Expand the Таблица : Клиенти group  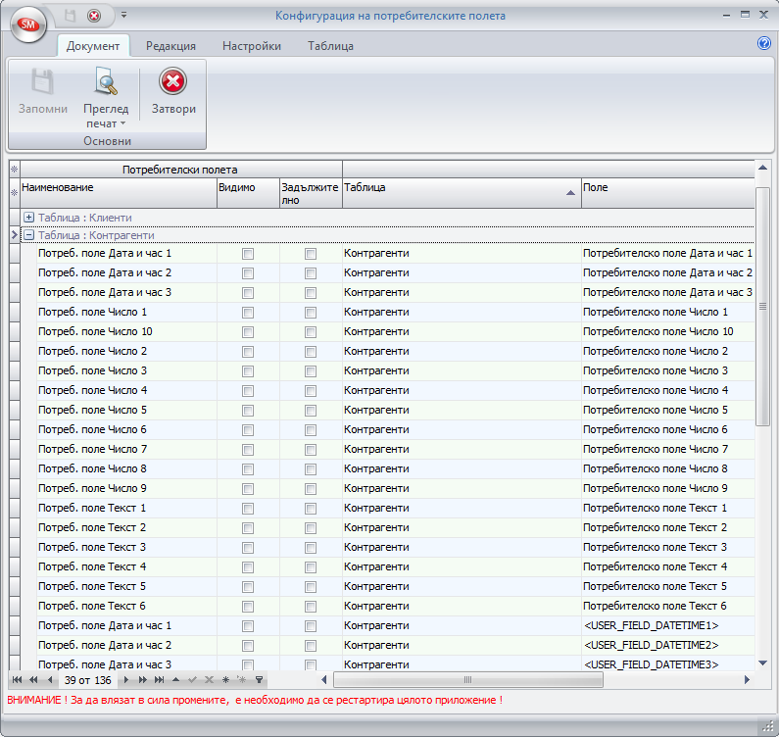click(x=29, y=218)
